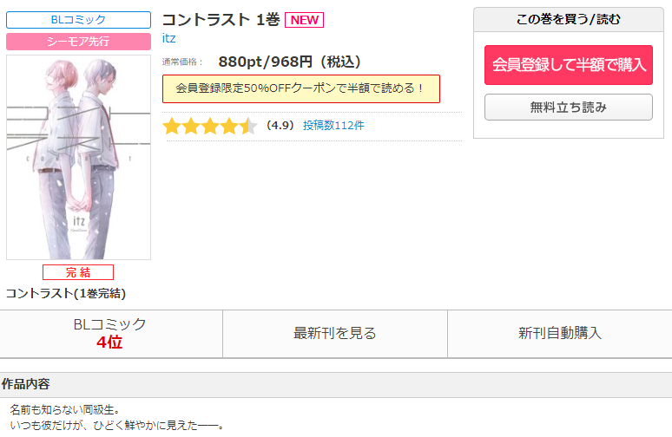Click the 無料立ち読み button

pos(569,107)
